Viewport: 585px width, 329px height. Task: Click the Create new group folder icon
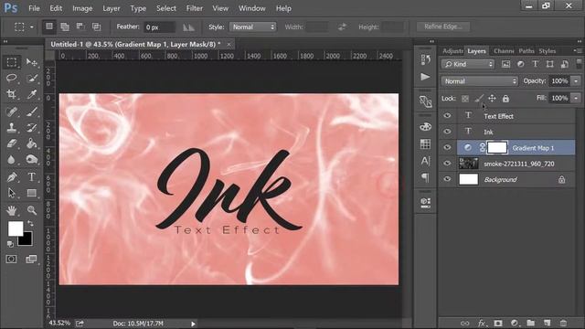pyautogui.click(x=530, y=323)
